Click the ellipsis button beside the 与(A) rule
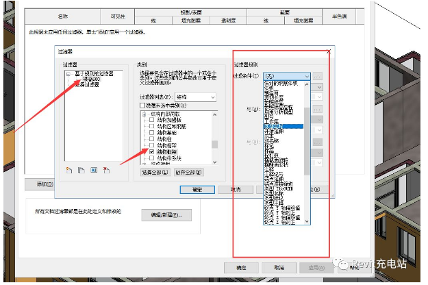 tap(318, 110)
